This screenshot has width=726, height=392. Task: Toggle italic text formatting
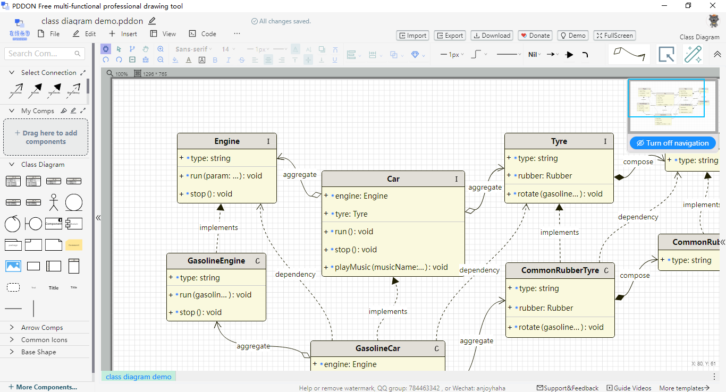pos(229,60)
